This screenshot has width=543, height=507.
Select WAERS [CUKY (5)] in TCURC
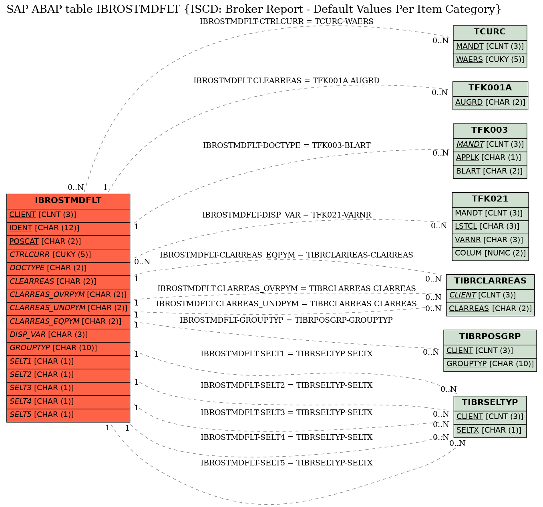490,60
